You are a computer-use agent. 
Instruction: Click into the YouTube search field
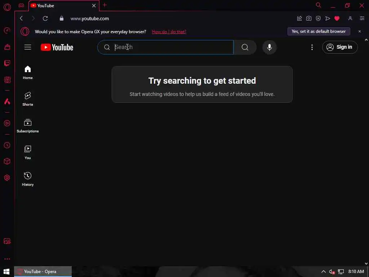tap(165, 47)
